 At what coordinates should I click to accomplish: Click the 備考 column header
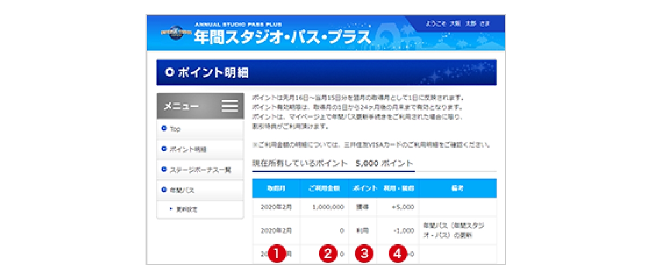458,188
